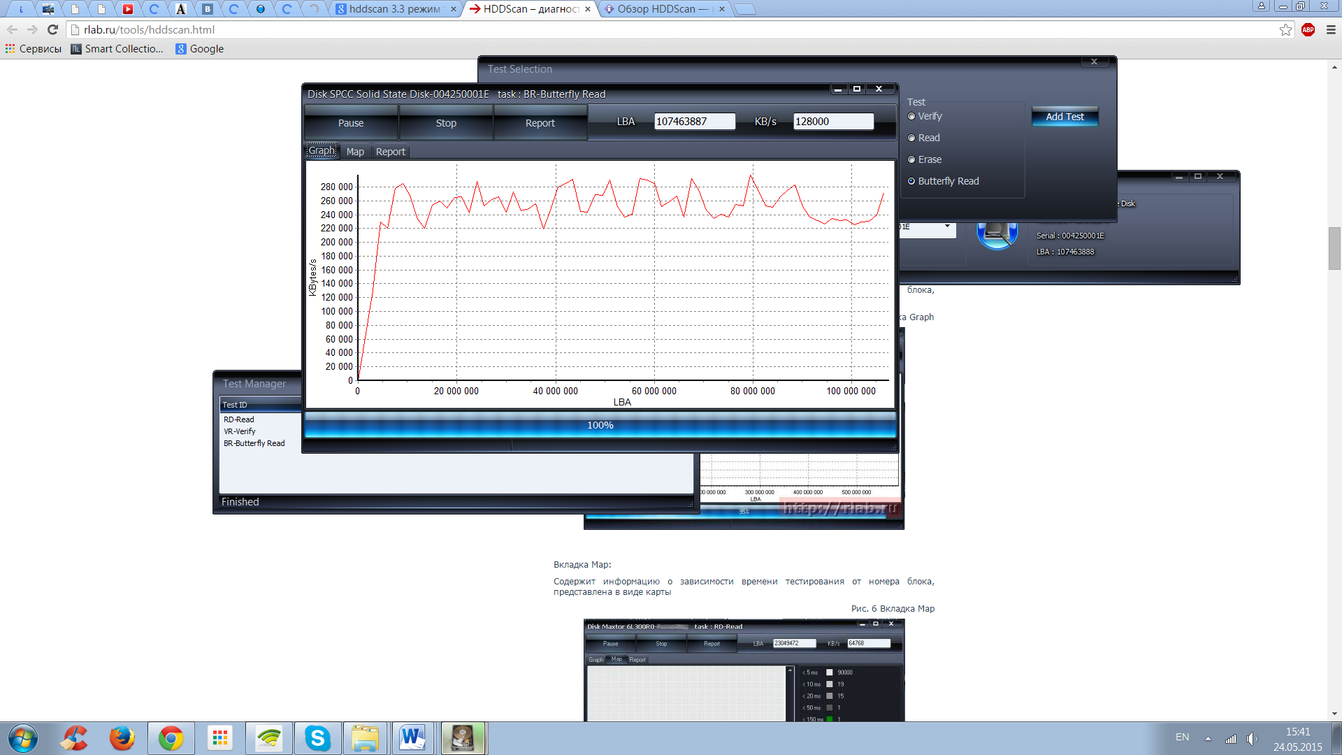Click the Add Test button

[1065, 117]
